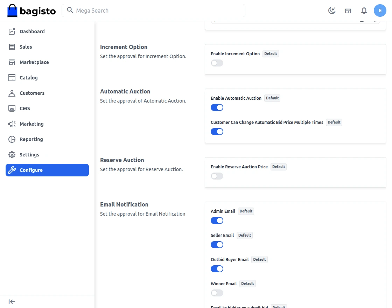Click the 'Outbid Buyer Email' label
The image size is (392, 308).
[230, 259]
